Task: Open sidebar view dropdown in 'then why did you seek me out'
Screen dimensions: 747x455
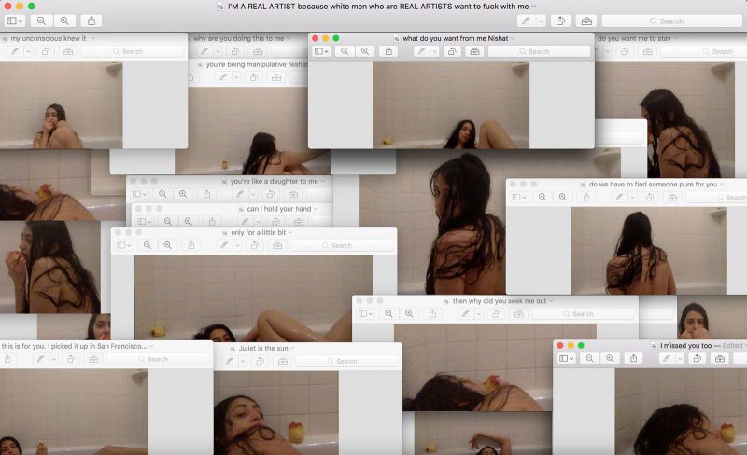Action: point(365,314)
